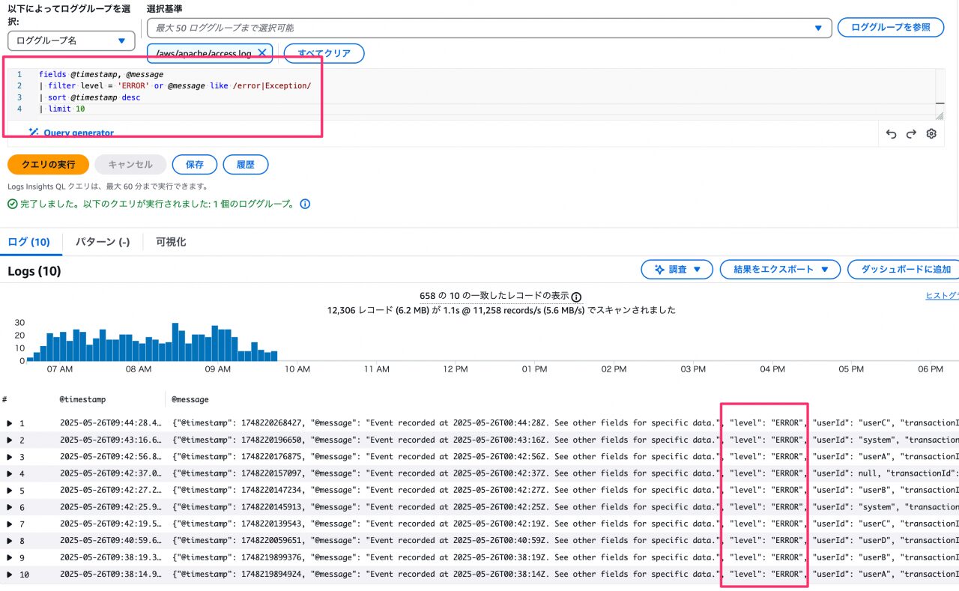Expand log row 6

click(10, 507)
